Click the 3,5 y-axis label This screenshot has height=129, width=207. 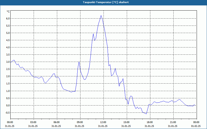[x=8, y=55]
